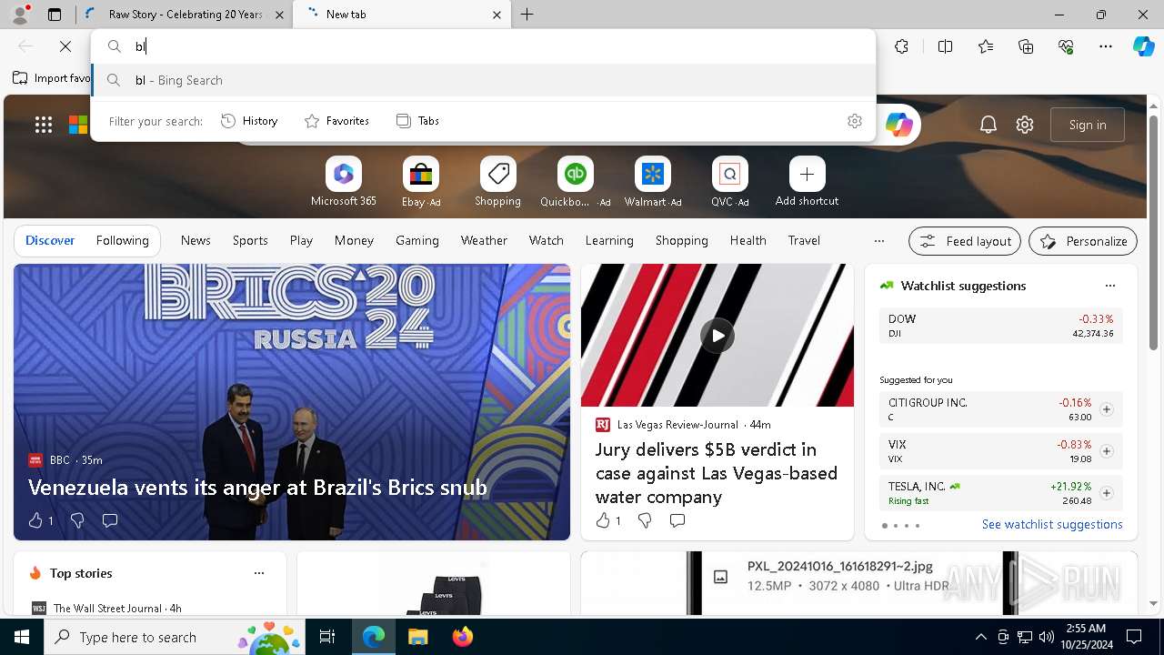This screenshot has height=655, width=1164.
Task: Open the Collections icon
Action: coord(1026,46)
